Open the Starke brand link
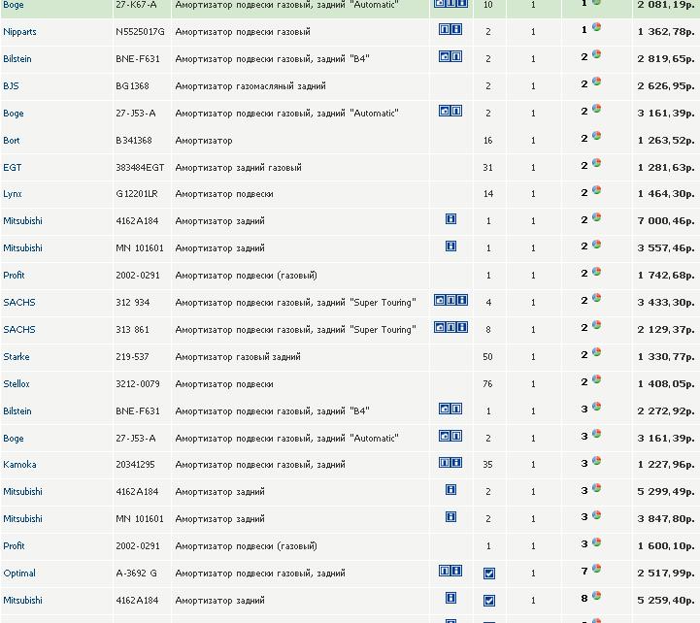700x623 pixels. pyautogui.click(x=17, y=356)
